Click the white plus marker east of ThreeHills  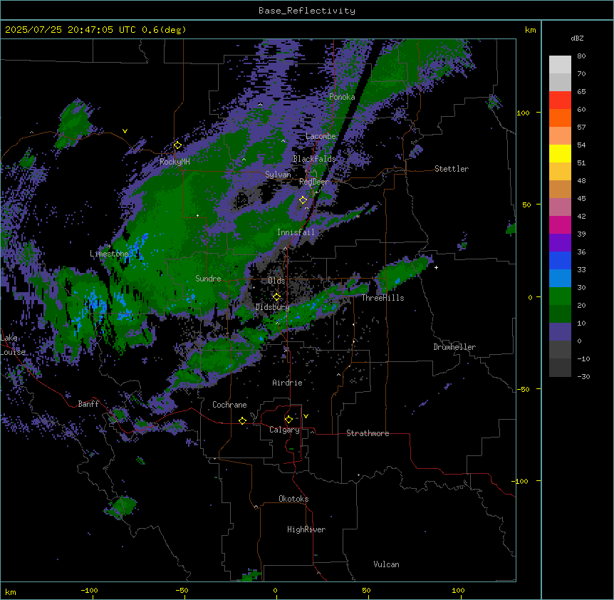point(436,267)
